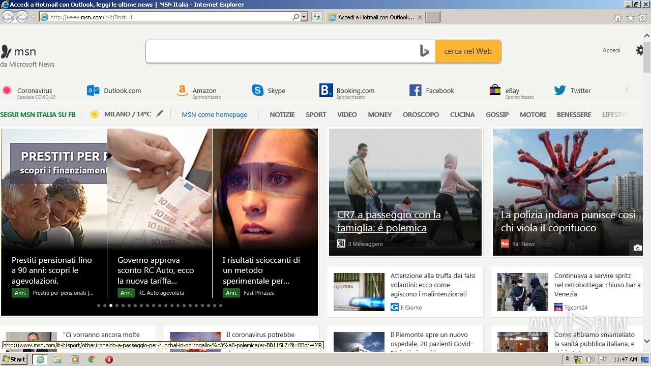Screen dimensions: 651x366
Task: Click SEGUI MSN ITALIA SU FB link
Action: (x=38, y=115)
